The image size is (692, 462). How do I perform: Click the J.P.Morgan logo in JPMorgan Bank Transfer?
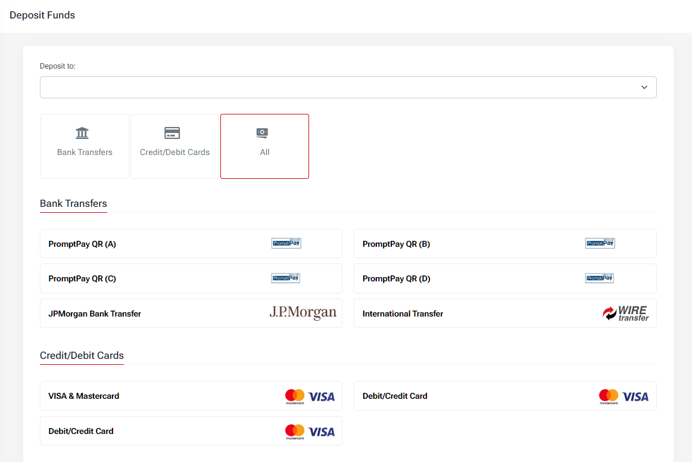303,313
